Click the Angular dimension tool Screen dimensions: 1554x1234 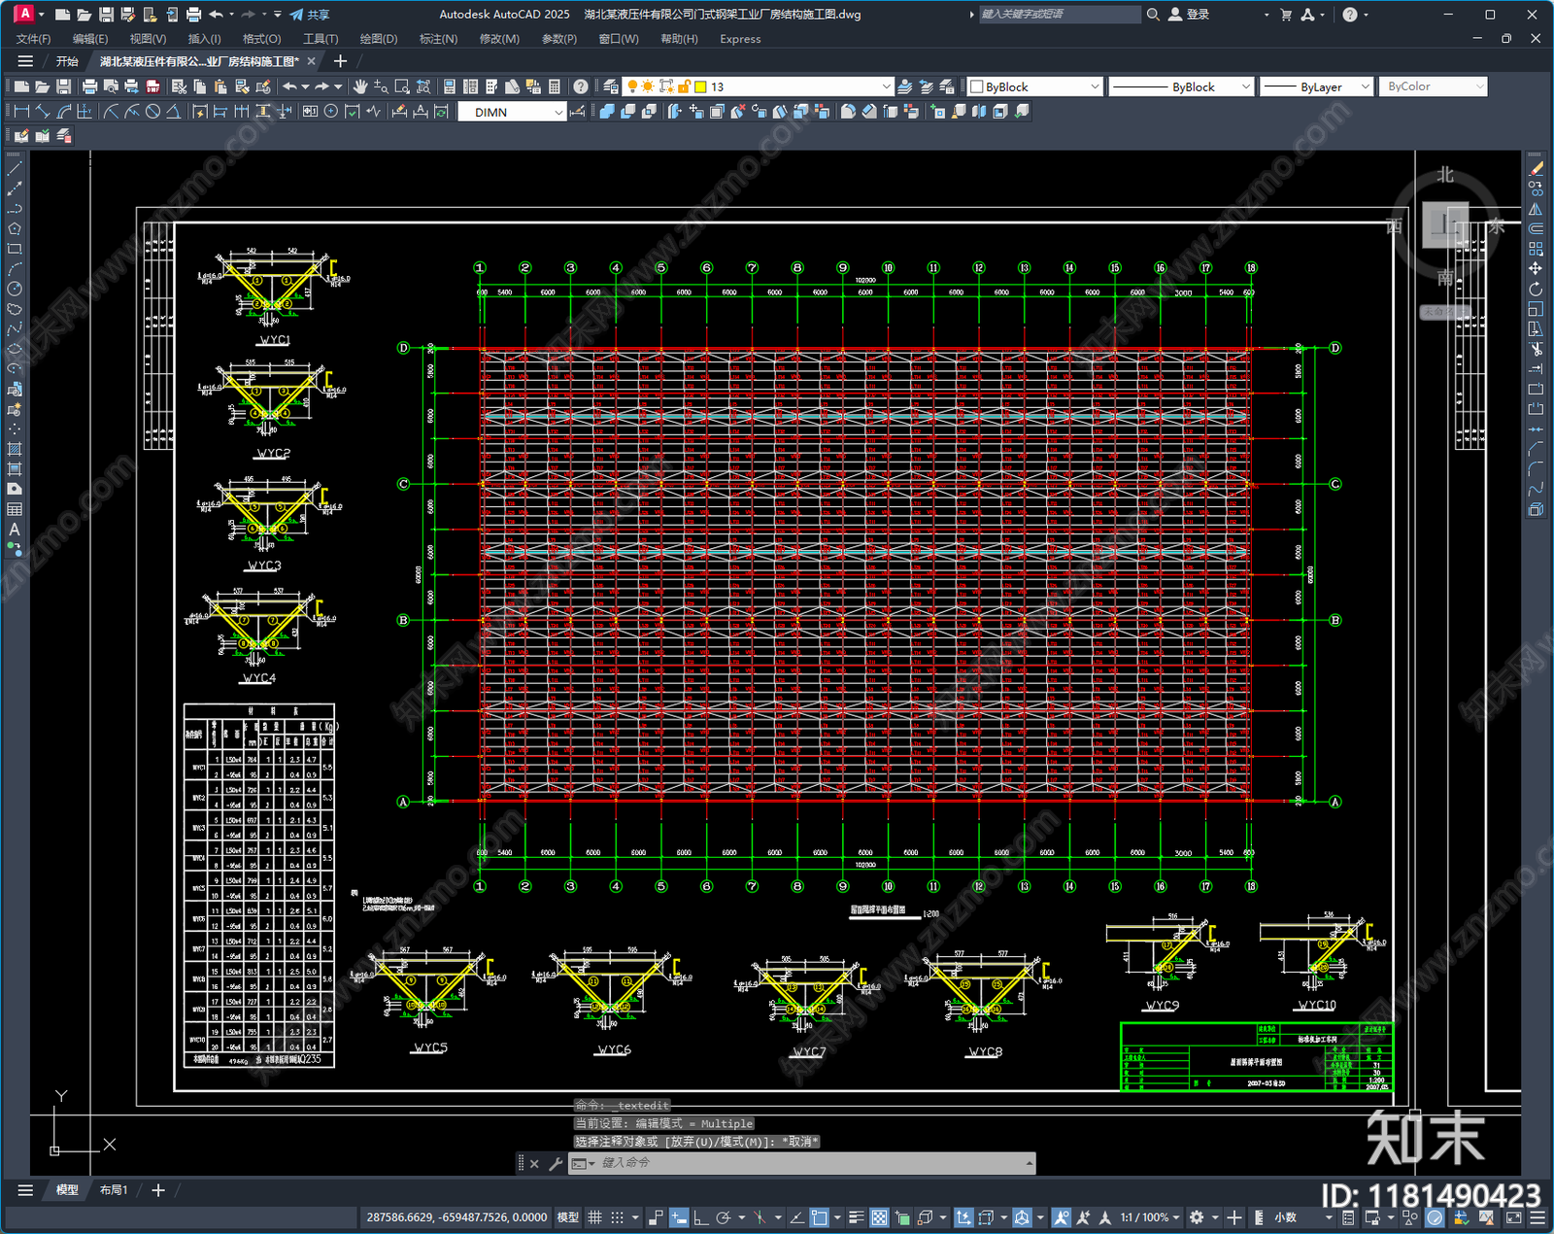pyautogui.click(x=173, y=112)
